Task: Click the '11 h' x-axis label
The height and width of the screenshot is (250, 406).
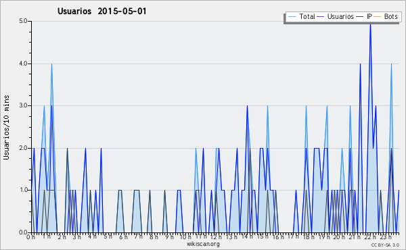Action: click(201, 236)
